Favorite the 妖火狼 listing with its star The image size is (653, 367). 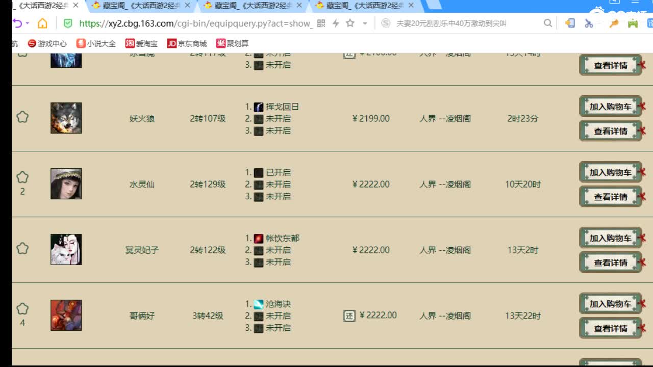click(x=22, y=117)
